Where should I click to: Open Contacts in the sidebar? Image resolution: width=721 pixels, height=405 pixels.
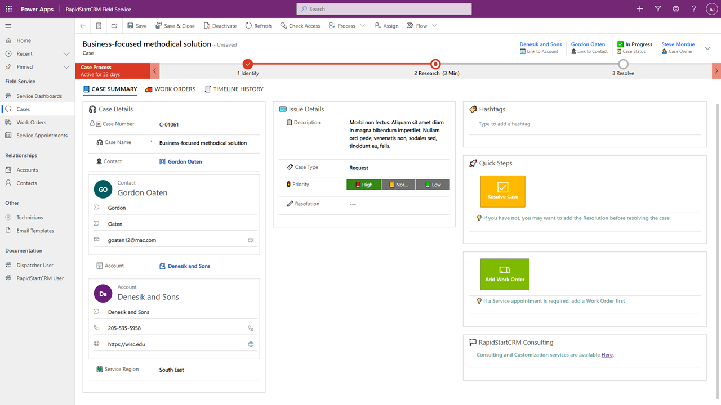(37, 183)
